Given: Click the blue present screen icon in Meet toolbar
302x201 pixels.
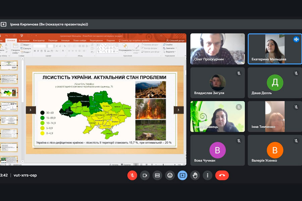Looking at the screenshot, I should pyautogui.click(x=182, y=176).
